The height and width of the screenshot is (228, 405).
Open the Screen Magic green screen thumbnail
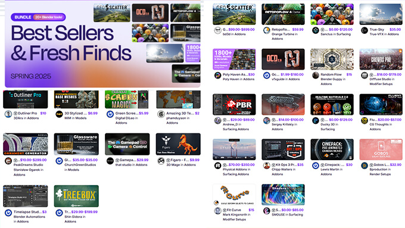coord(127,99)
